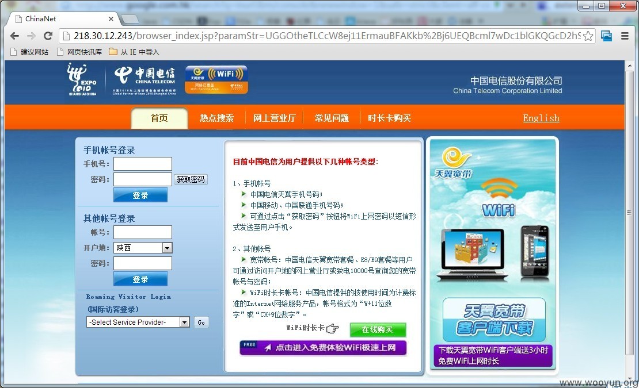Click the WiFi service area badge
The height and width of the screenshot is (388, 639).
click(216, 79)
